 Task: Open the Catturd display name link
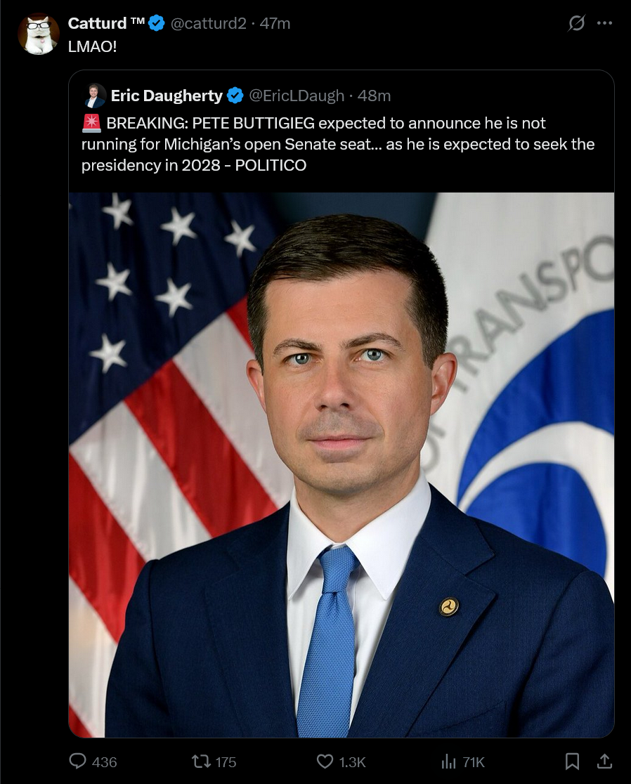point(106,23)
